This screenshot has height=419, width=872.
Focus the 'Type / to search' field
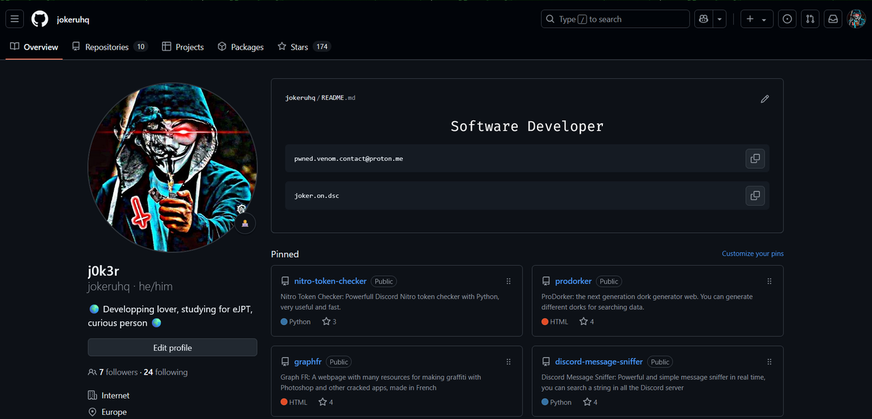(615, 19)
